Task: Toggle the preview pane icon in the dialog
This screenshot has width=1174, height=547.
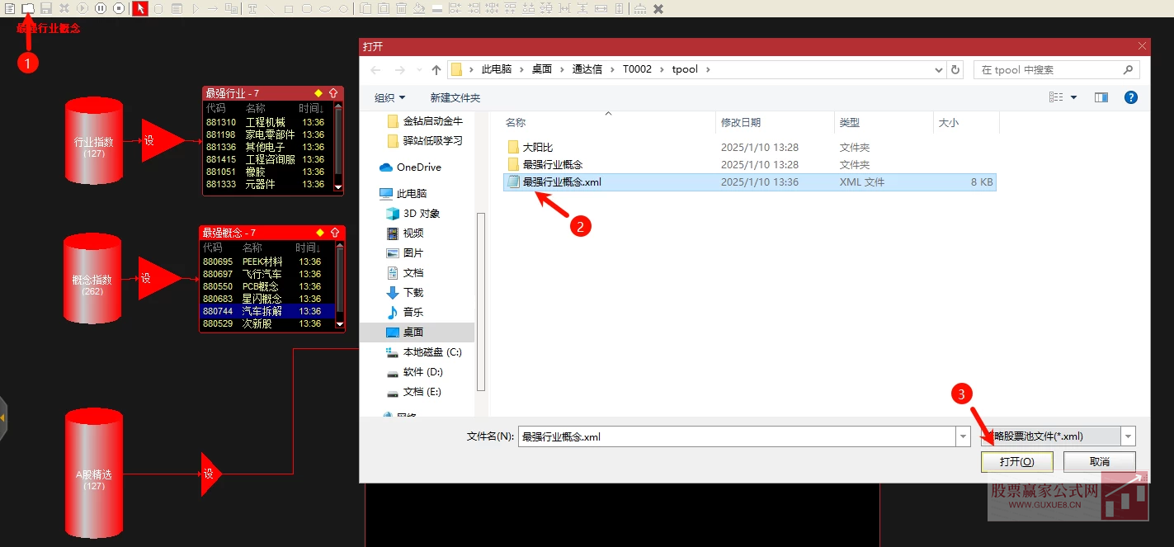Action: [x=1101, y=97]
